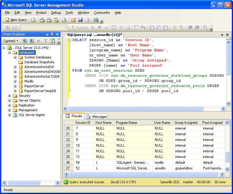Click the Connect query toolbar icon

point(8,28)
